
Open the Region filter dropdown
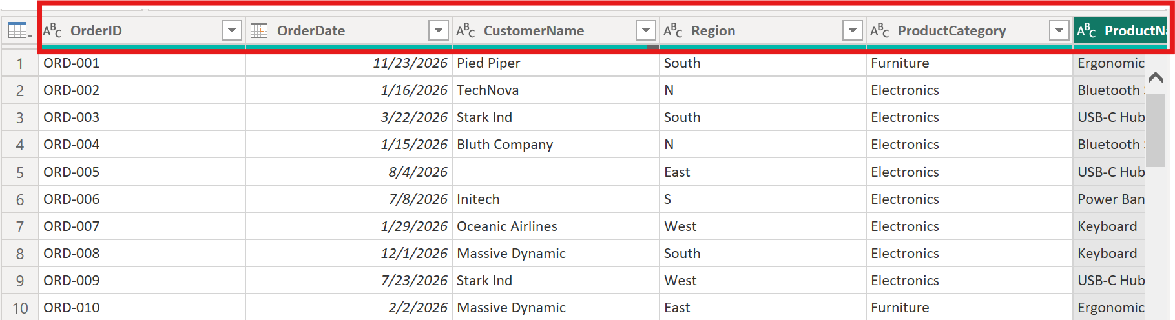pyautogui.click(x=853, y=30)
